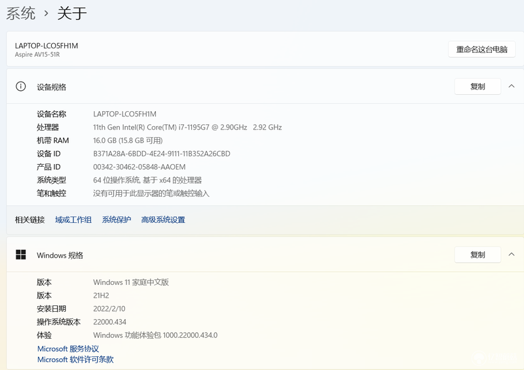Open the Microsoft 软件许可条款 link
Image resolution: width=524 pixels, height=370 pixels.
(75, 360)
